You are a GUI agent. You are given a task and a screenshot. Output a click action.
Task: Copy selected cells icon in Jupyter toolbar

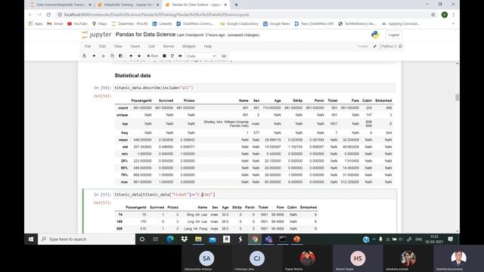[x=112, y=56]
